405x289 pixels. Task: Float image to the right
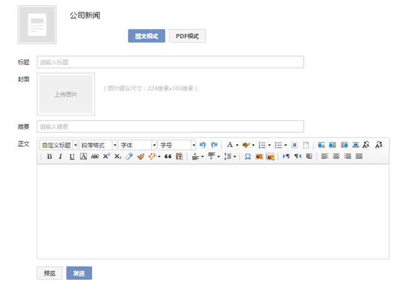pos(344,145)
